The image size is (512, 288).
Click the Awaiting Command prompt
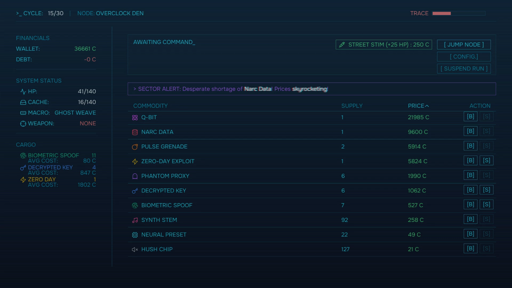point(164,42)
